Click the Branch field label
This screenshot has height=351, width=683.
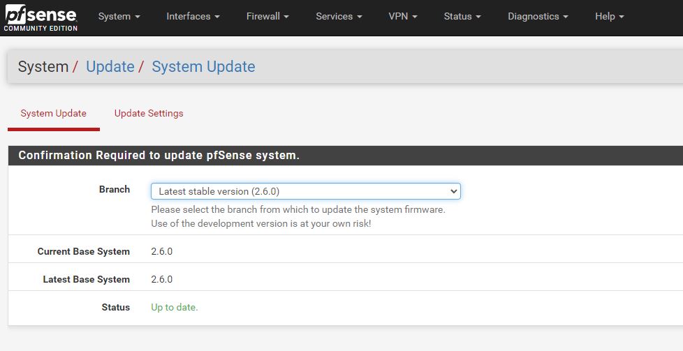pos(115,189)
